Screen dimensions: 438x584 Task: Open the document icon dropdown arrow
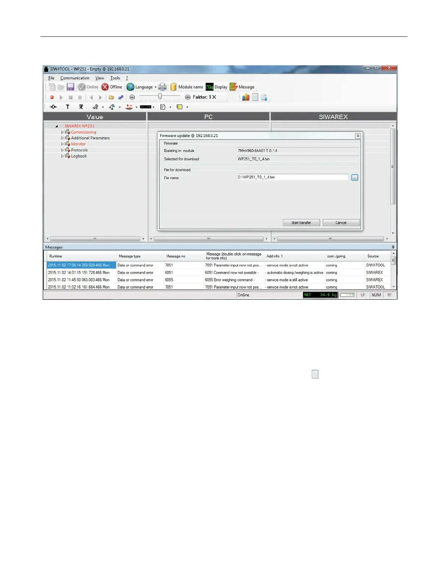tap(170, 107)
